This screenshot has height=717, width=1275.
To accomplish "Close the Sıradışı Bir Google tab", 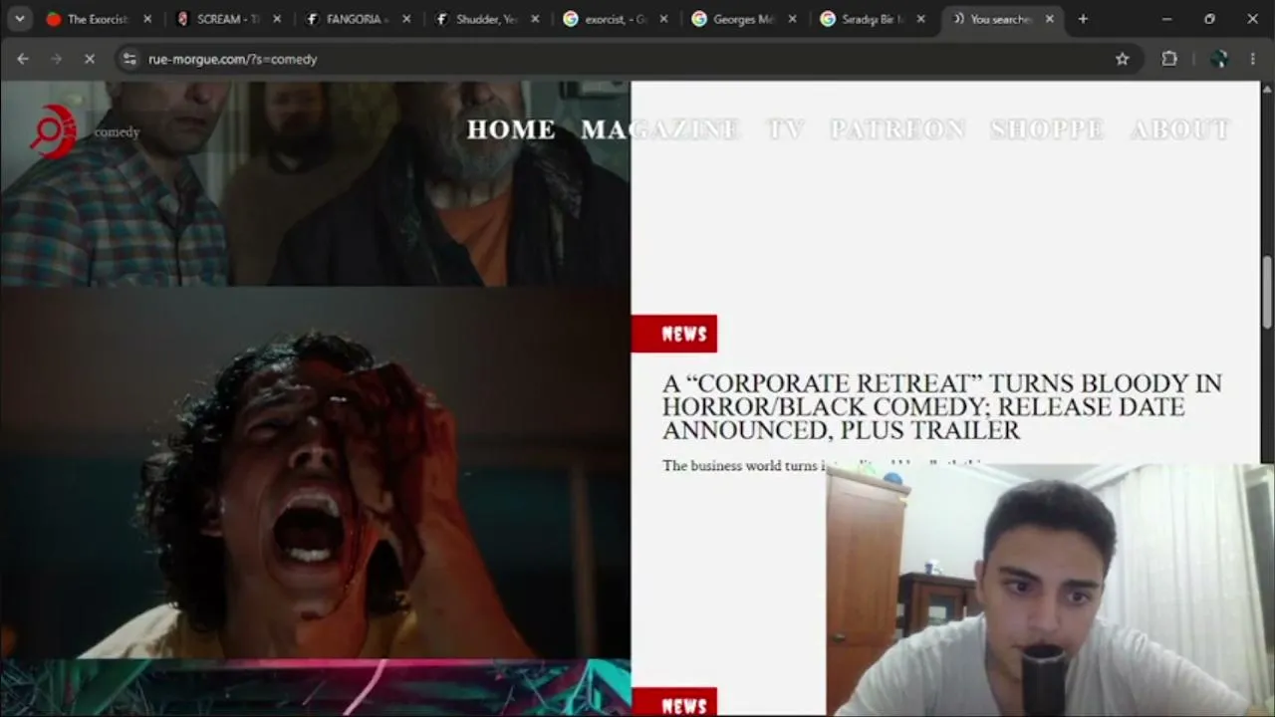I will point(921,19).
